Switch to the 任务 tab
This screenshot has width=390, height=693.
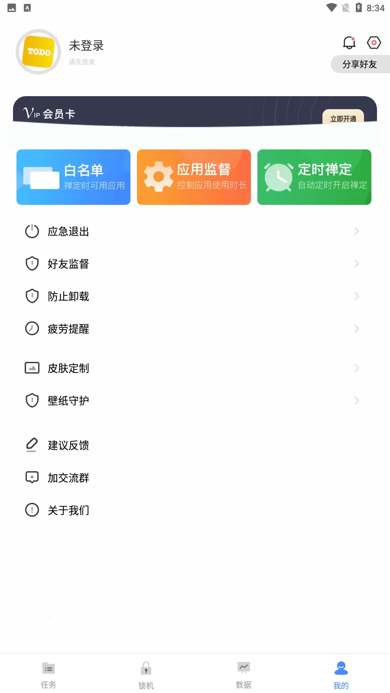(x=49, y=675)
